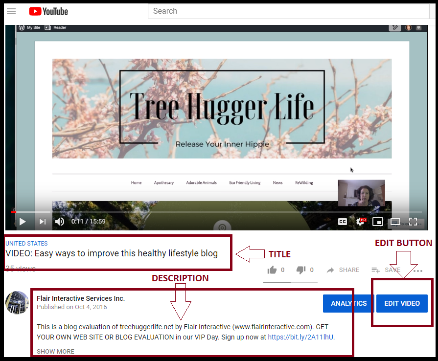Image resolution: width=438 pixels, height=361 pixels.
Task: Click the YouTube logo to go home
Action: [47, 11]
